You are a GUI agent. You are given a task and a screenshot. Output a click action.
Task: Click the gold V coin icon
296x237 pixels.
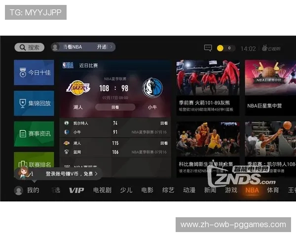tap(220, 48)
